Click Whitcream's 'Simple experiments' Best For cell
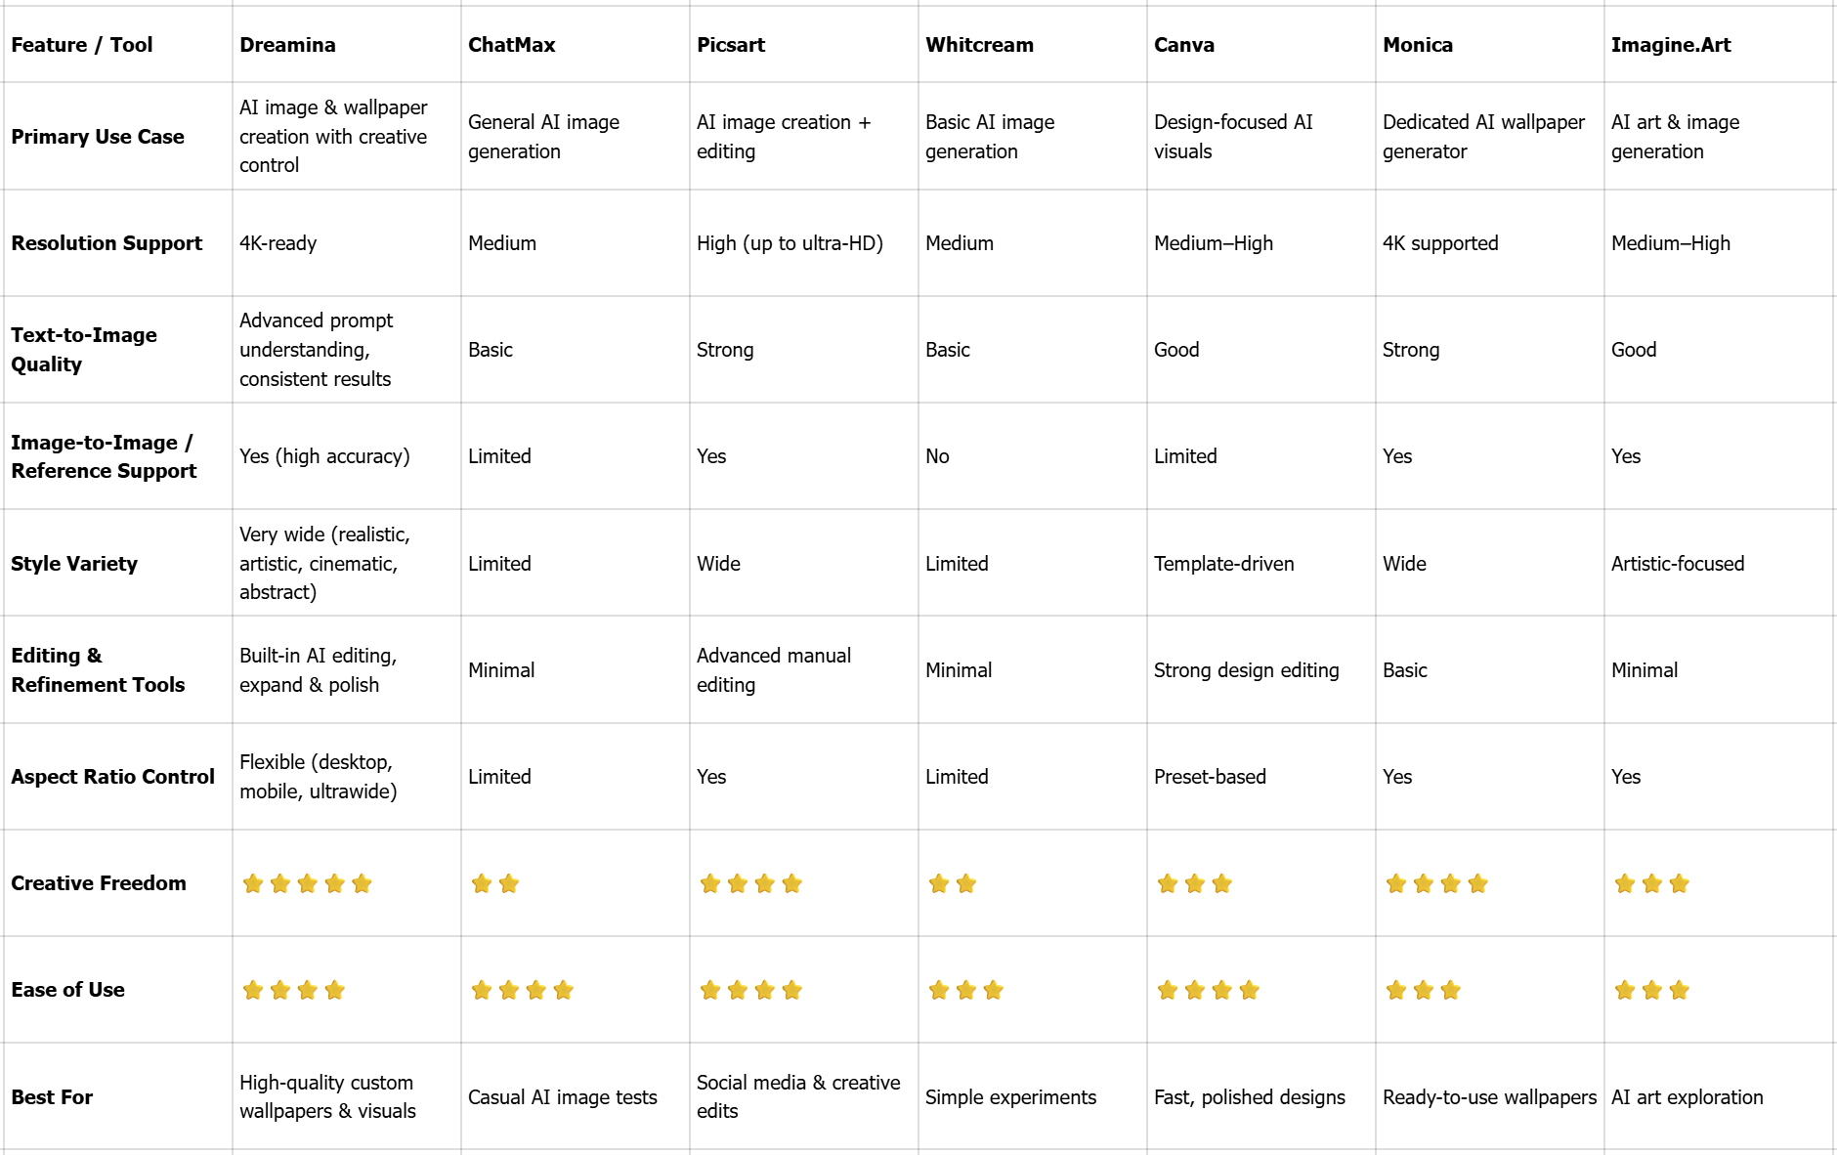Screen dimensions: 1837x1155 point(1010,1097)
